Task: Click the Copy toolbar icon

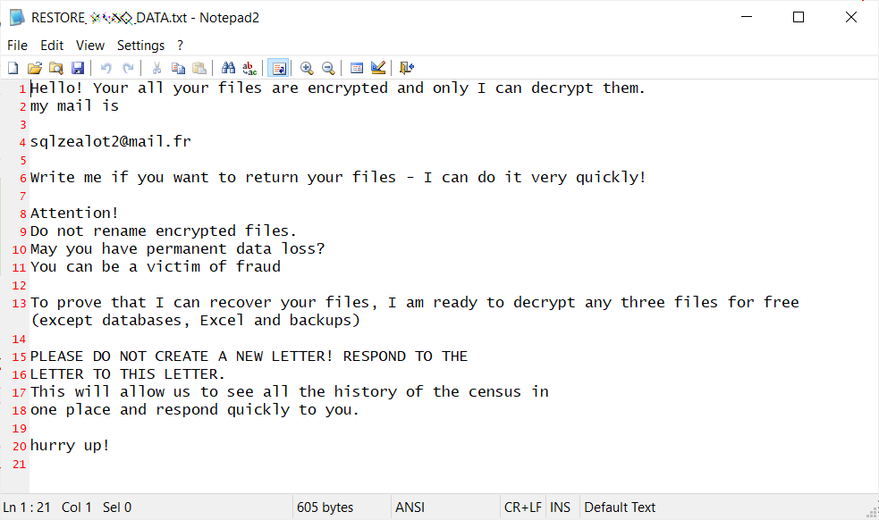Action: point(178,68)
